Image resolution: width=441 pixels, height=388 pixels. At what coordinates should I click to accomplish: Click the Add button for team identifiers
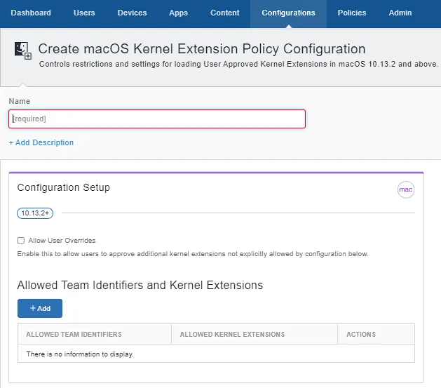40,309
